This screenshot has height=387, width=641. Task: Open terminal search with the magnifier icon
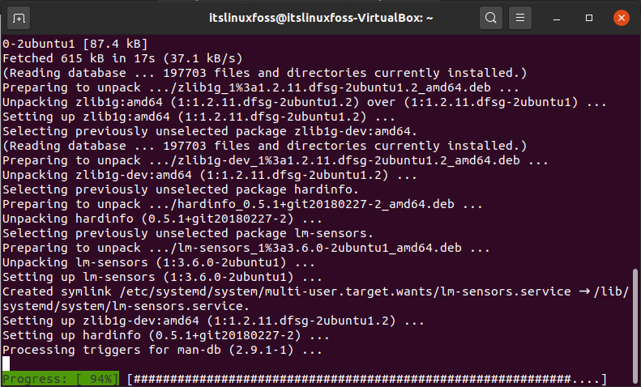coord(490,18)
